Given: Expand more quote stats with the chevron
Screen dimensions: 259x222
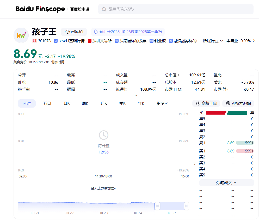Looking at the screenshot, I should [136, 95].
